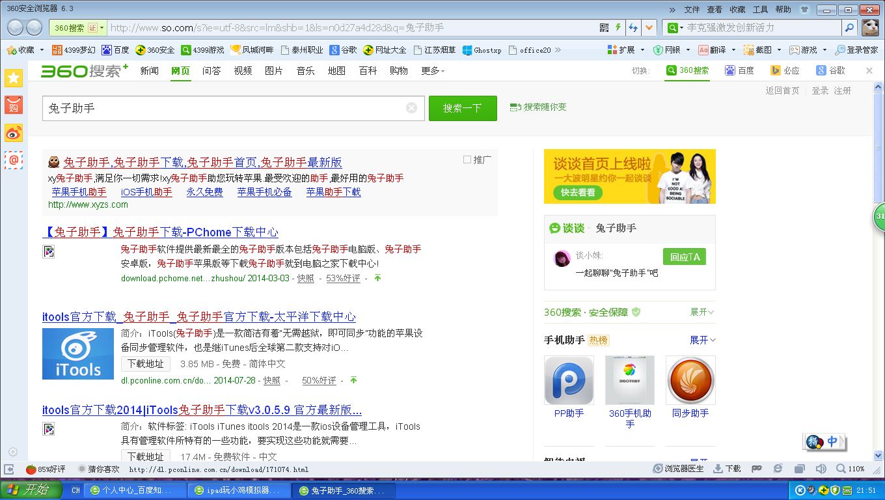Open the red shopping sidebar icon
The image size is (885, 500).
point(14,105)
